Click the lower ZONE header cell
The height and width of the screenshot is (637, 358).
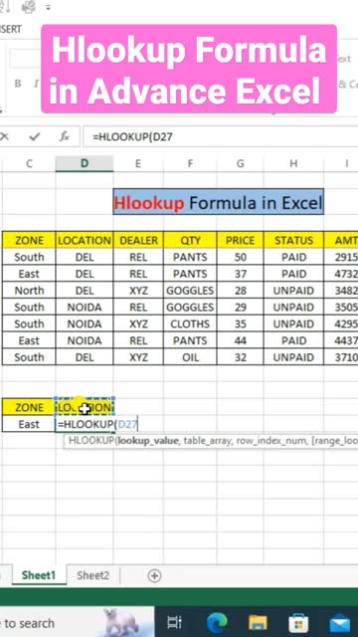tap(29, 407)
